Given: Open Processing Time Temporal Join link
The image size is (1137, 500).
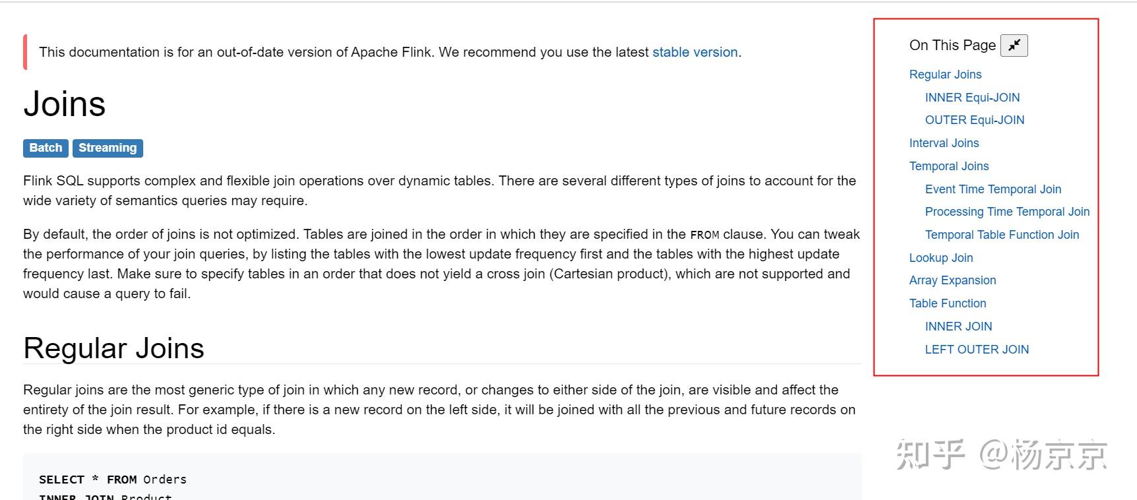Looking at the screenshot, I should 1006,212.
